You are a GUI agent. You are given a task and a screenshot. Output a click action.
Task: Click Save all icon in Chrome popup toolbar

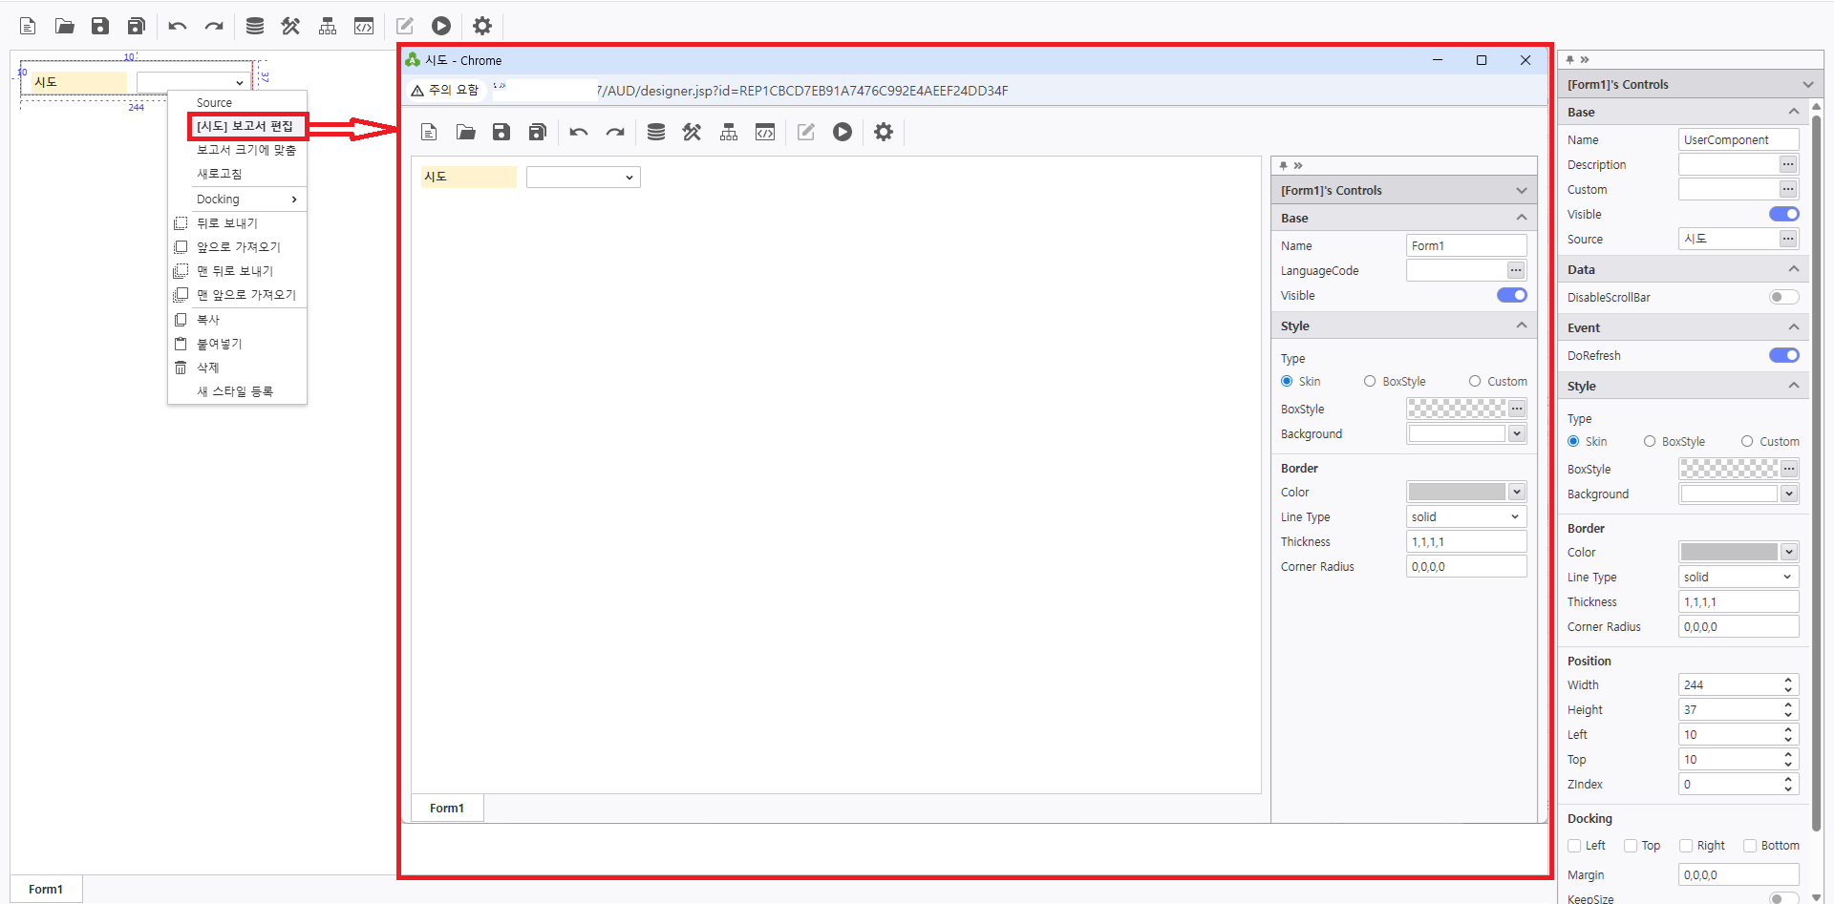tap(538, 132)
